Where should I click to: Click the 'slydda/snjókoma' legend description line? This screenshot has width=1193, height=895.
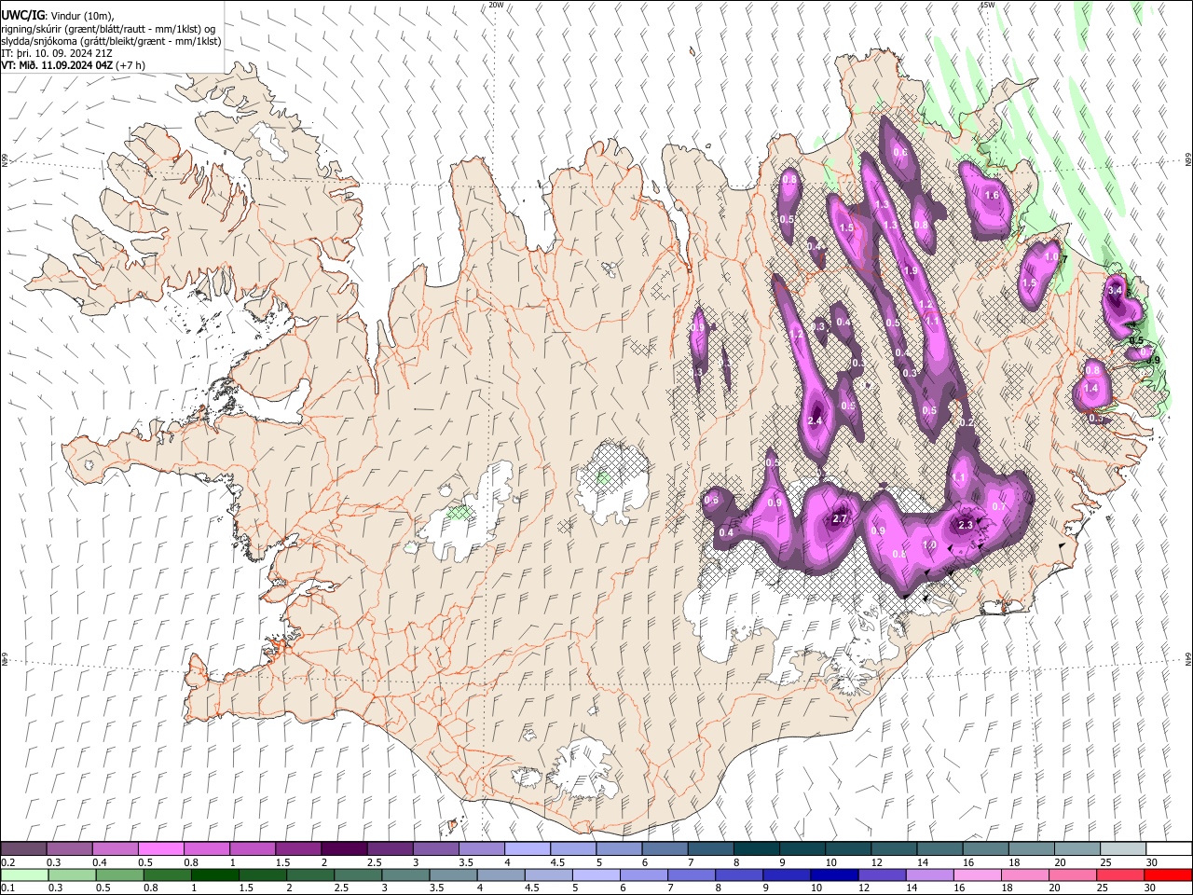[112, 41]
